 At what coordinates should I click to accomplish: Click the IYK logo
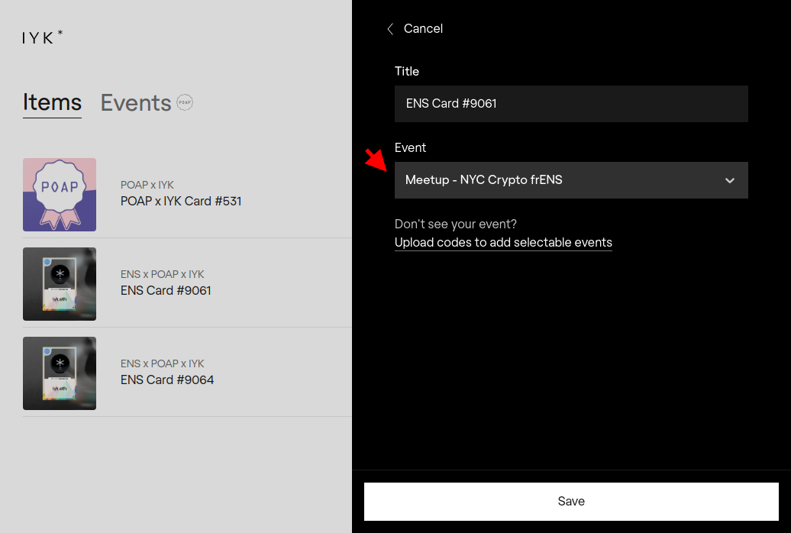click(43, 37)
